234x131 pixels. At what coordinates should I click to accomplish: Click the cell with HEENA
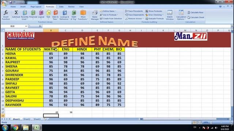pos(24,53)
